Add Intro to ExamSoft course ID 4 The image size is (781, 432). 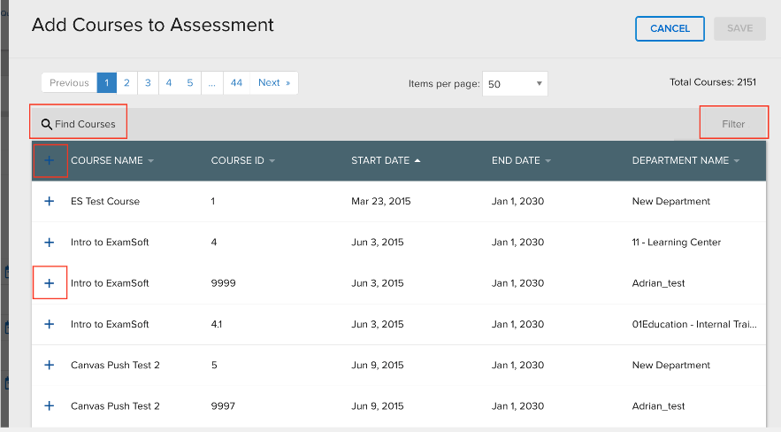[x=49, y=243]
